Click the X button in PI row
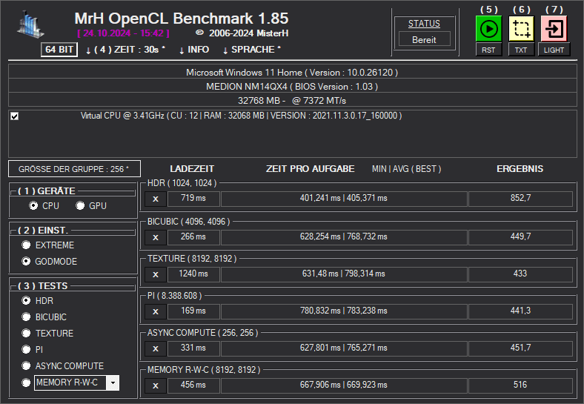Screen dimensions: 584x404 pyautogui.click(x=156, y=311)
